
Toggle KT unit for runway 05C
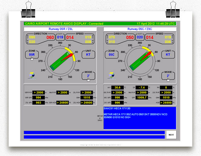click(168, 55)
